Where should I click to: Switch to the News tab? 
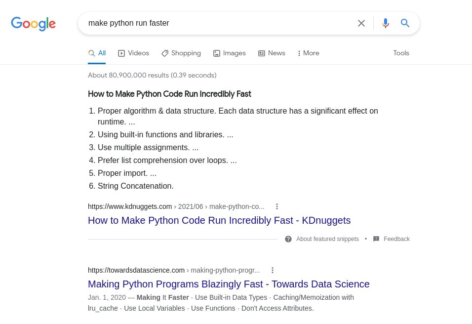pos(272,53)
